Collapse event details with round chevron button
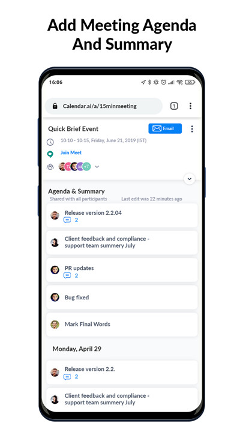This screenshot has height=432, width=243. (x=189, y=179)
